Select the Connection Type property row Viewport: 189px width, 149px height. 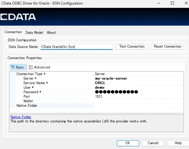96,74
